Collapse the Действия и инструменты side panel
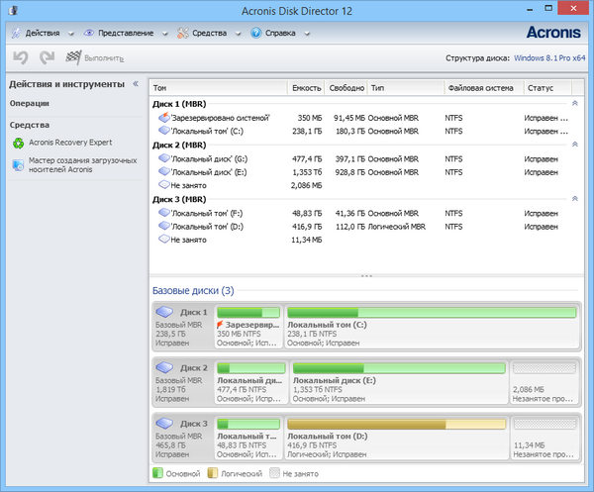This screenshot has height=492, width=594. coord(135,84)
